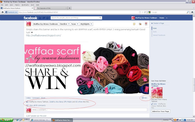Open the shares count icon showing 483
This screenshot has height=122, width=195.
click(144, 98)
